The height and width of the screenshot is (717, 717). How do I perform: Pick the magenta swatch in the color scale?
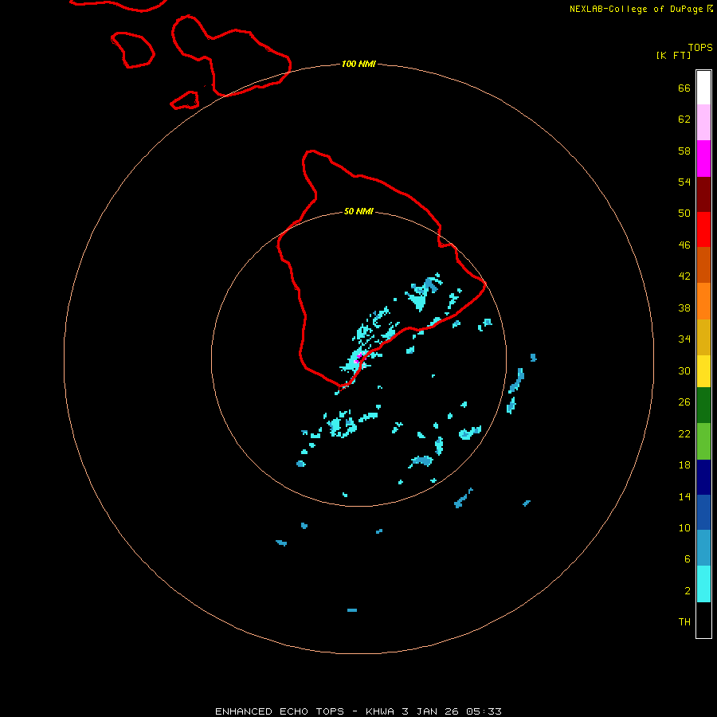(703, 159)
